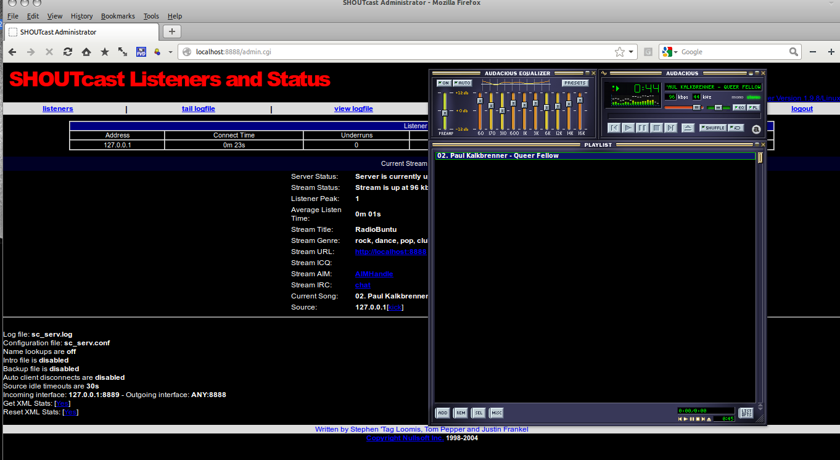Open the Stream URL http://localhost:8888 link

point(391,252)
